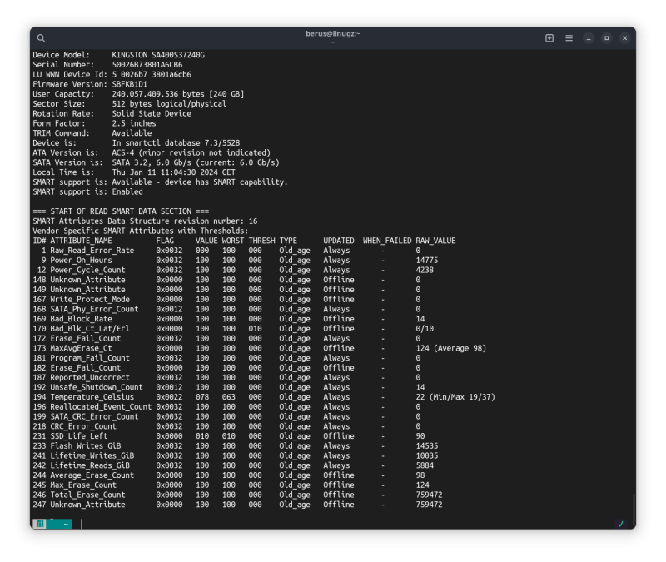The height and width of the screenshot is (562, 666).
Task: Click the Form Factor 2.5 inches line
Action: 94,123
